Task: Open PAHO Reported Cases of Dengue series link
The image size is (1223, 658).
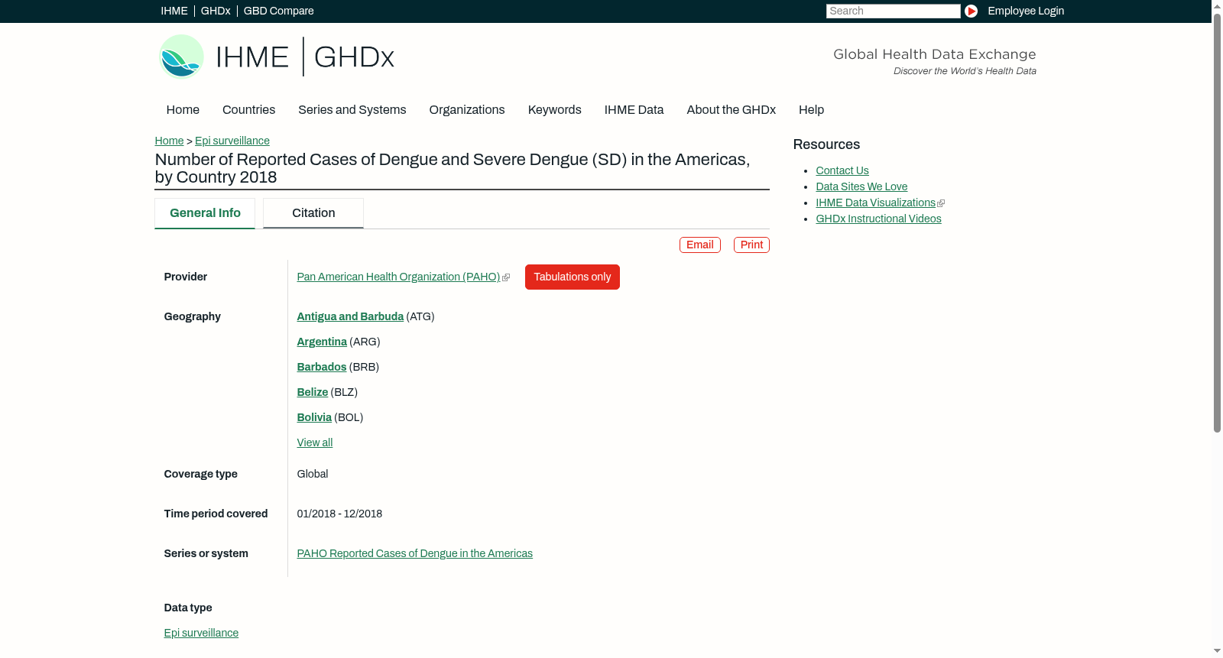Action: point(415,553)
